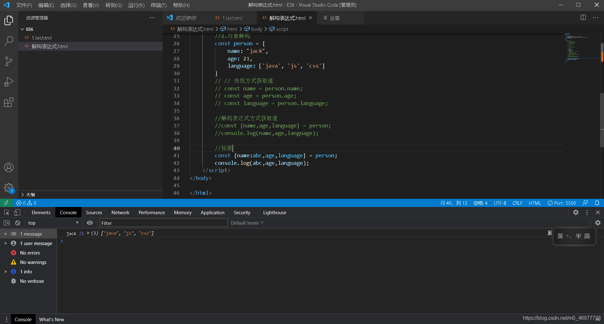Expand the 1 user message group
604x324 pixels.
[x=5, y=243]
